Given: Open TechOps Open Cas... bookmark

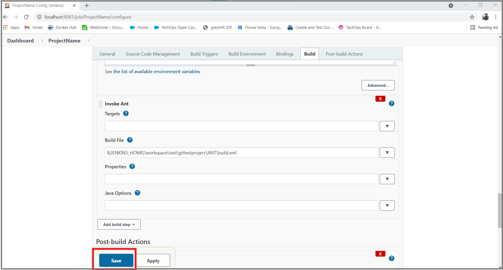Looking at the screenshot, I should point(175,28).
